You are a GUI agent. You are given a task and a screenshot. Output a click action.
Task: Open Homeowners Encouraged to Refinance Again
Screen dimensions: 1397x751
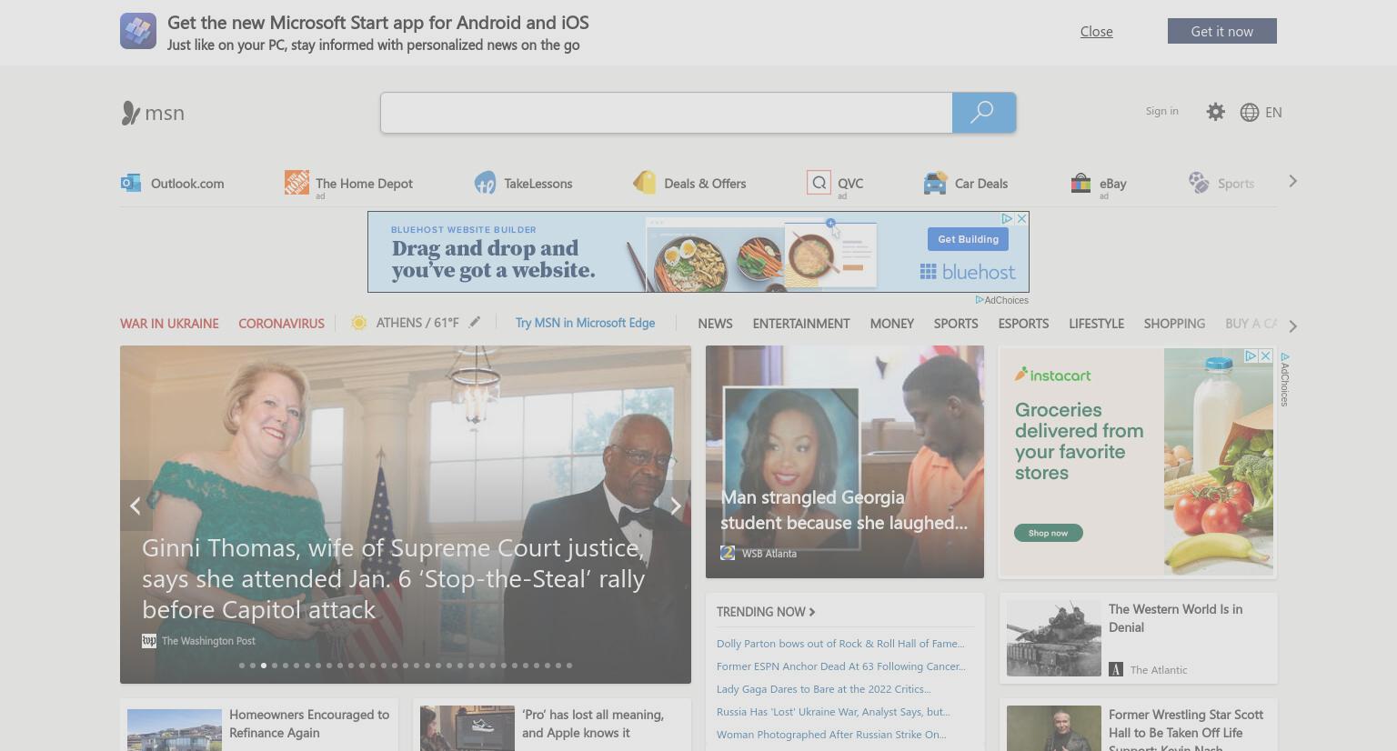click(309, 724)
